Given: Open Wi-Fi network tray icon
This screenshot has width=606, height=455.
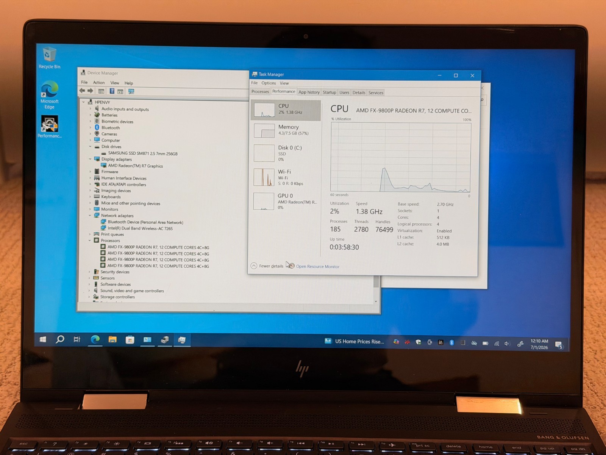Looking at the screenshot, I should pyautogui.click(x=497, y=344).
